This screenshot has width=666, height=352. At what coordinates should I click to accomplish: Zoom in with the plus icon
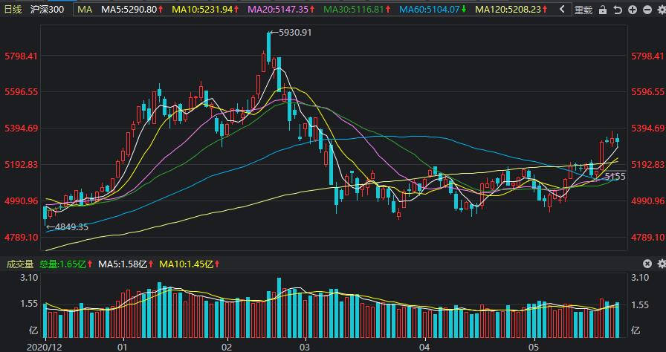(x=633, y=10)
